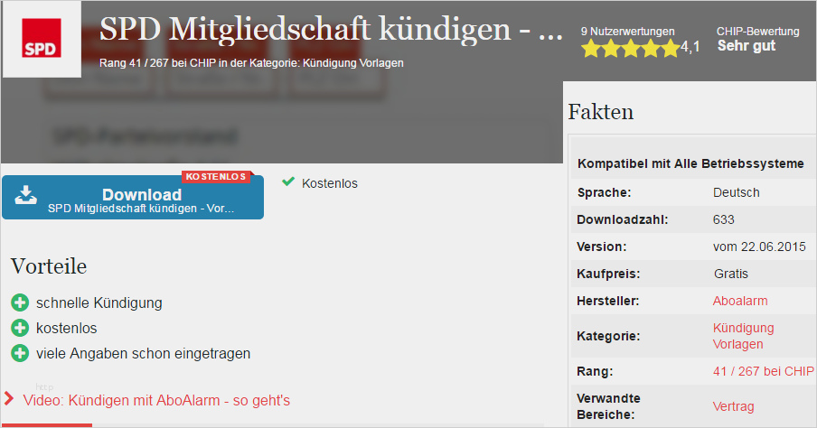Screen dimensions: 817x428
Task: Click the 4,1 rating score
Action: point(690,48)
